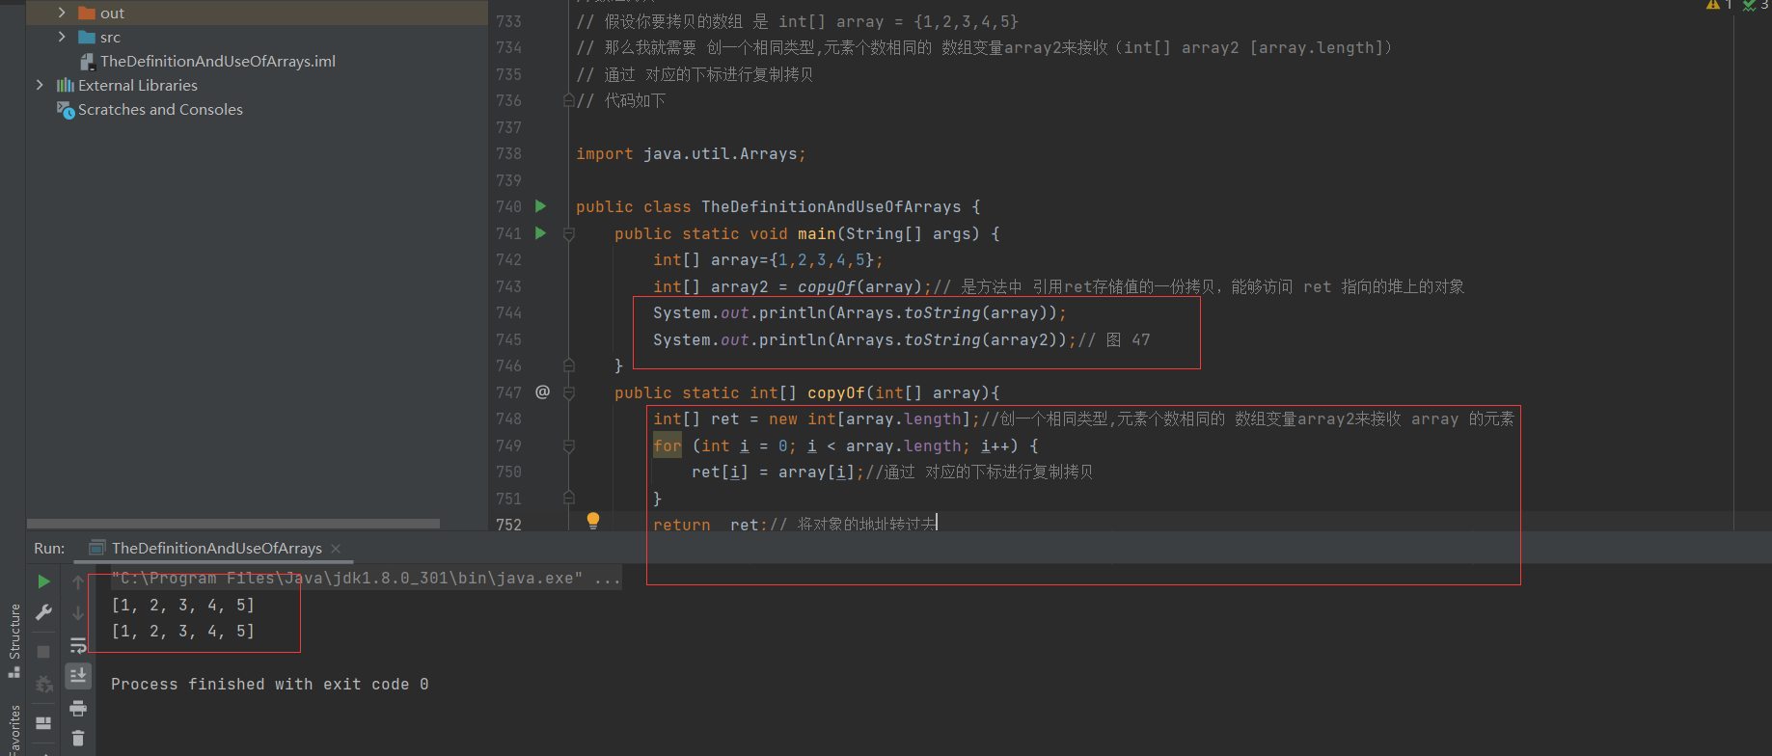Select External Libraries in project tree
Screen dimensions: 1772x756
point(137,85)
